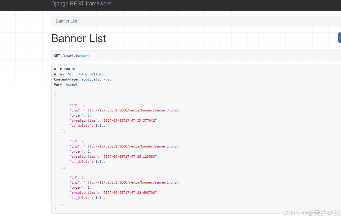Image resolution: width=341 pixels, height=219 pixels.
Task: Click the "order": 3 line
Action: [80, 115]
